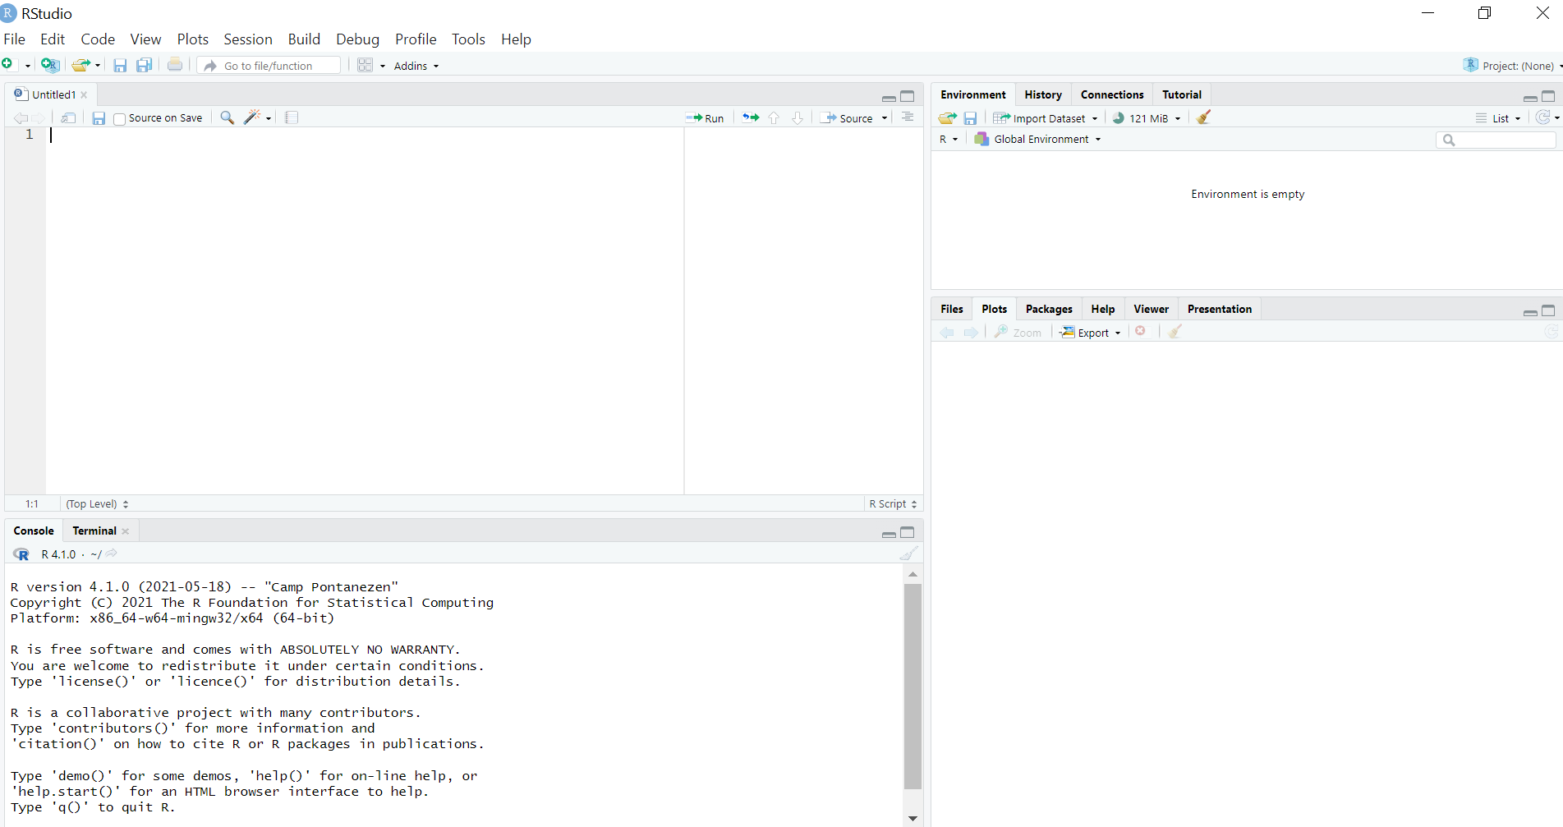Click the New File plus icon

(7, 65)
